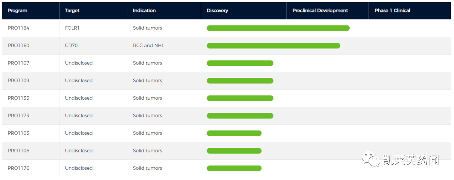The width and height of the screenshot is (454, 180).
Task: Click the PRO1109 green progress bar
Action: (x=240, y=81)
